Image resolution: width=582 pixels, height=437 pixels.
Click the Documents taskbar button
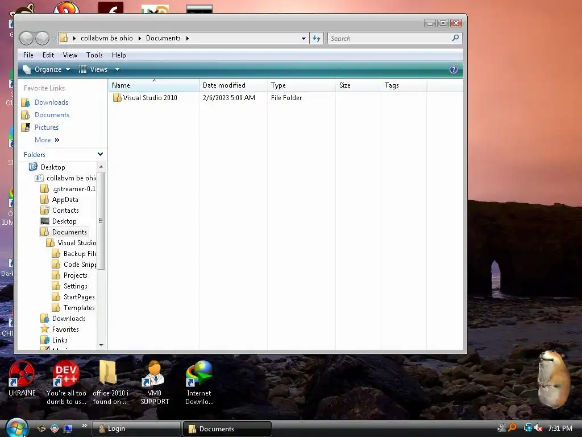227,428
